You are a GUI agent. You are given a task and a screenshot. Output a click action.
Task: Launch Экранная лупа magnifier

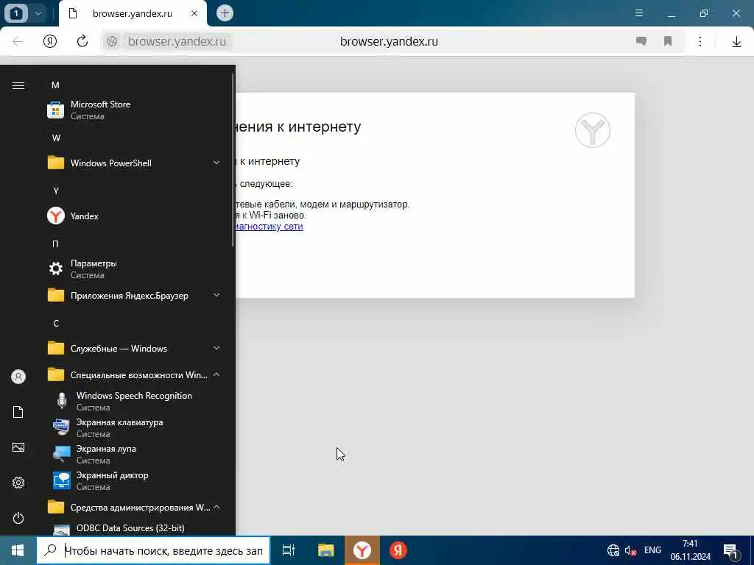coord(134,454)
